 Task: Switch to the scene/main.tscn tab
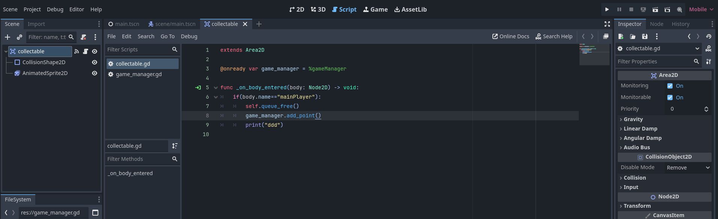point(172,24)
